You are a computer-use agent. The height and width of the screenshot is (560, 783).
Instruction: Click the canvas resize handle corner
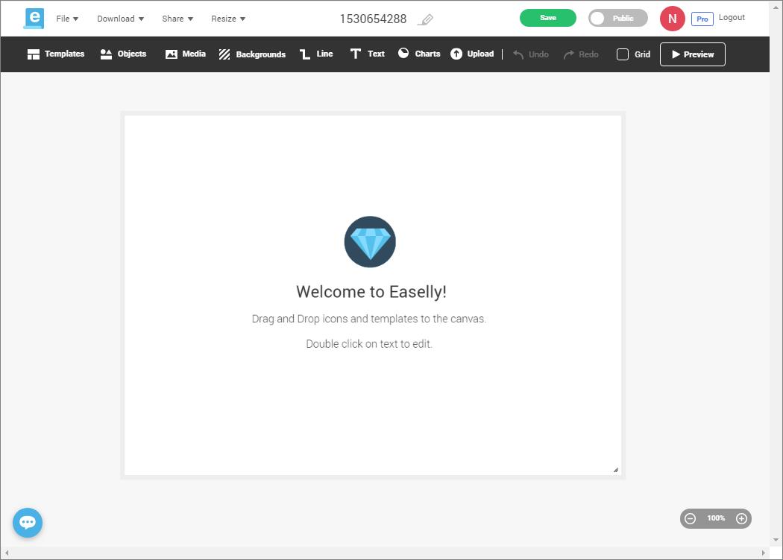coord(616,470)
